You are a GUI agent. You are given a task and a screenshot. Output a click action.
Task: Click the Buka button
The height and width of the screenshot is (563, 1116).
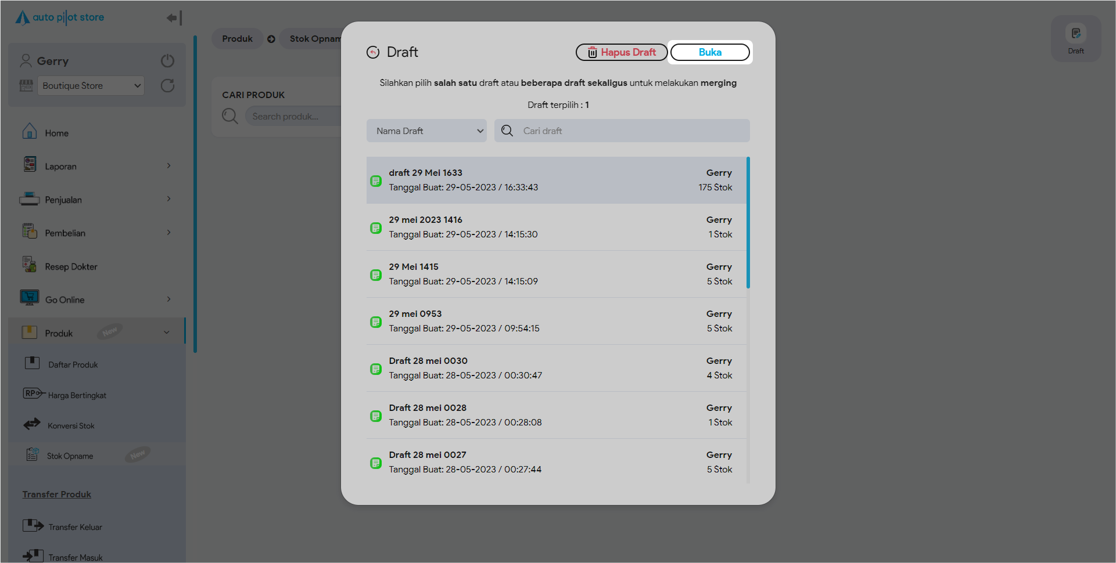(x=709, y=52)
